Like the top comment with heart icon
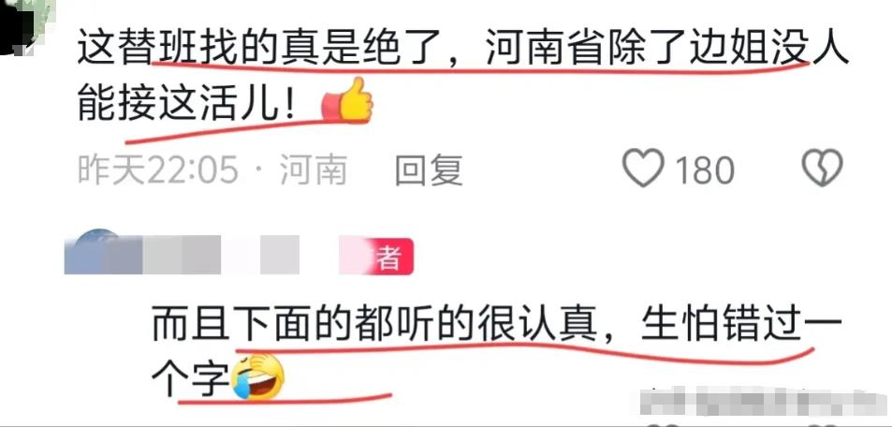892x427 pixels. tap(643, 168)
